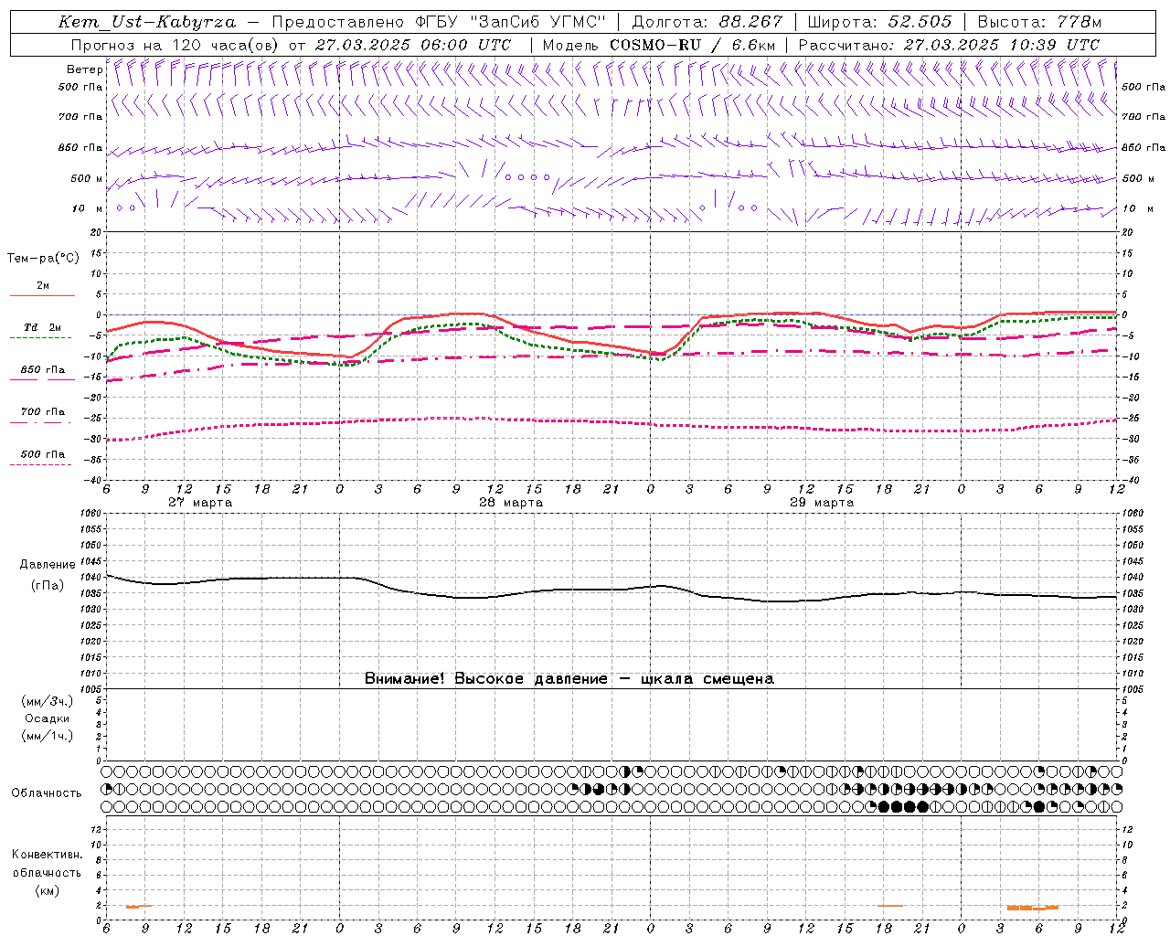
Task: Click the 29 марта date label
Action: point(822,503)
